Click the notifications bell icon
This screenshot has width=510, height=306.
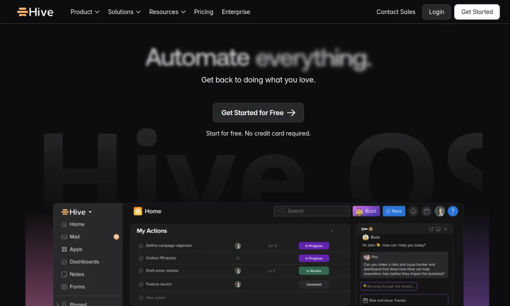(x=414, y=211)
